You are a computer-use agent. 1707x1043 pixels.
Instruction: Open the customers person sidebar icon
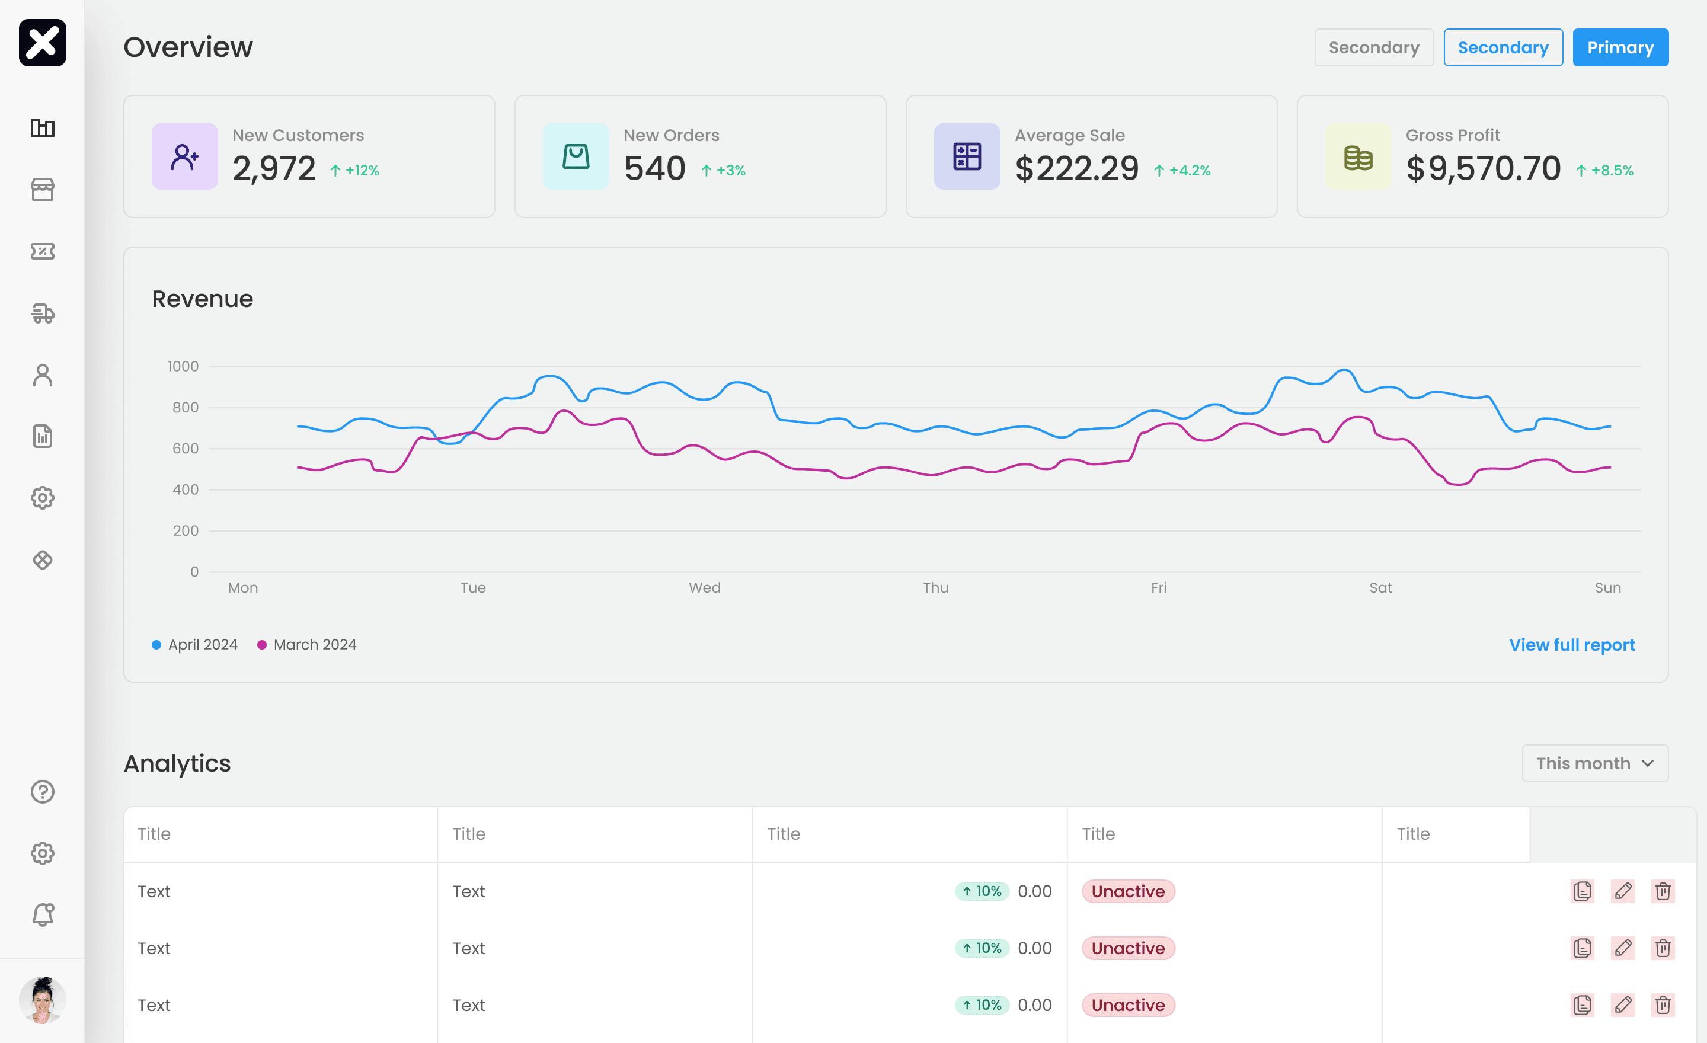point(42,375)
